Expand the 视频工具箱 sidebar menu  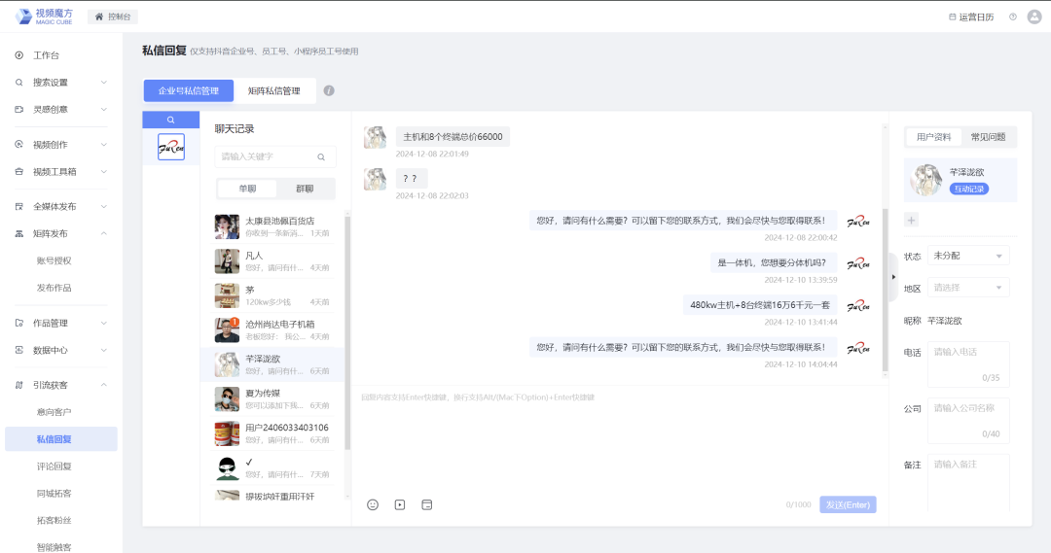pyautogui.click(x=61, y=172)
